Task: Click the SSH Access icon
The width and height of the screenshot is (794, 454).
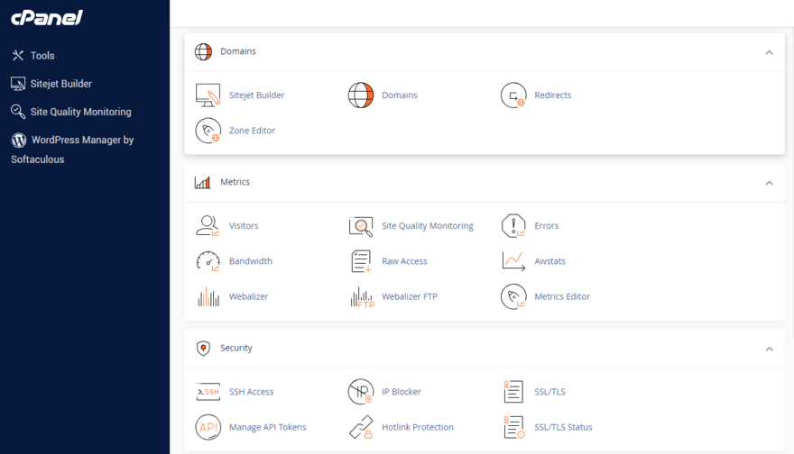Action: pos(208,392)
